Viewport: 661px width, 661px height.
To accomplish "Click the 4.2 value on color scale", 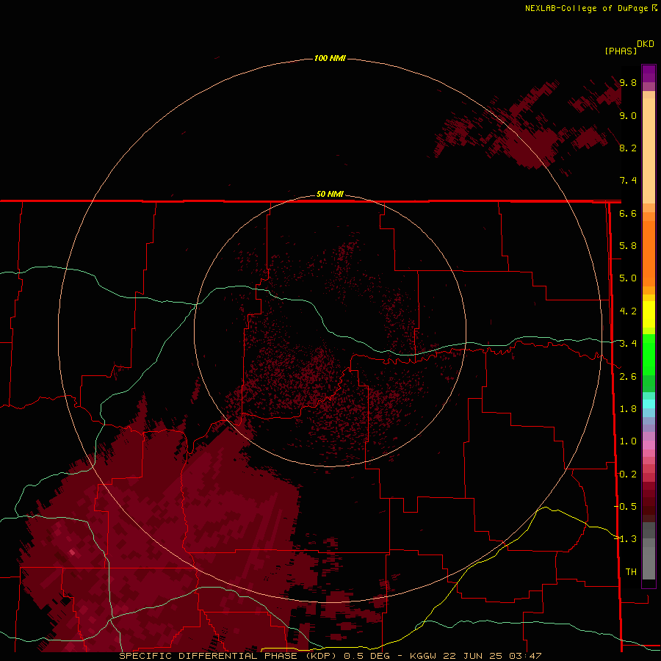I will pyautogui.click(x=628, y=311).
